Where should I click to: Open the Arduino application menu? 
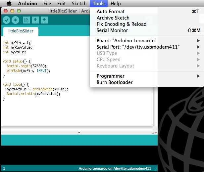coord(27,4)
